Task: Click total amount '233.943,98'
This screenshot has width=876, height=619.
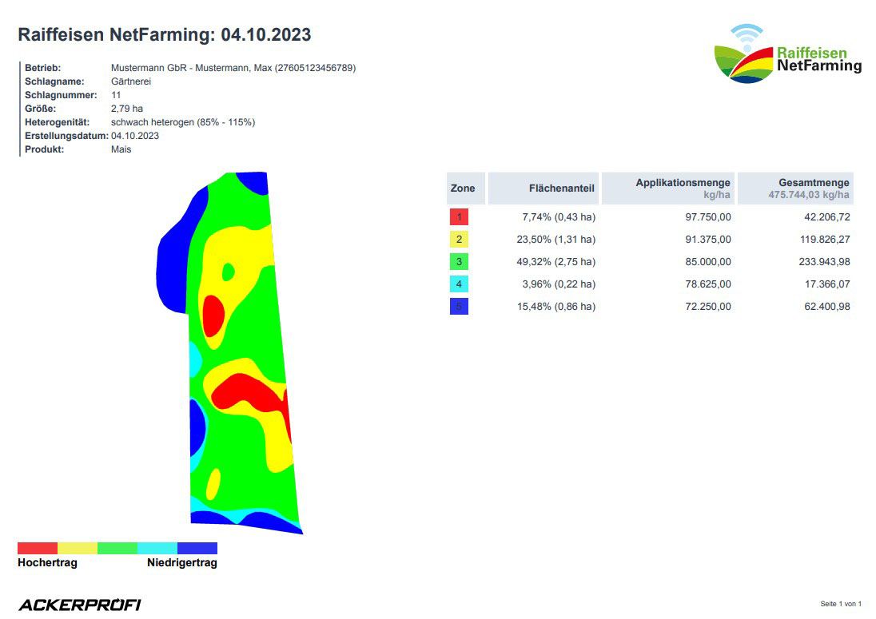Action: (x=824, y=262)
